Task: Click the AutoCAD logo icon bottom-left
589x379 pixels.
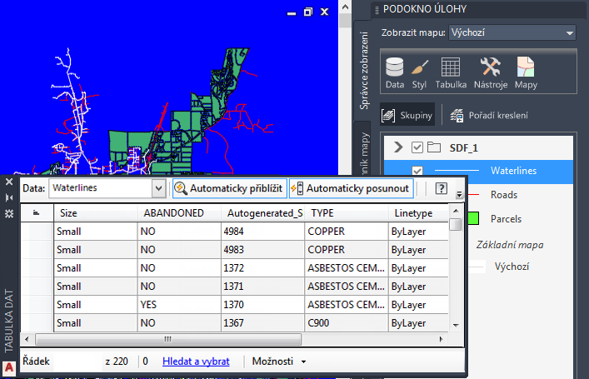Action: pos(9,367)
